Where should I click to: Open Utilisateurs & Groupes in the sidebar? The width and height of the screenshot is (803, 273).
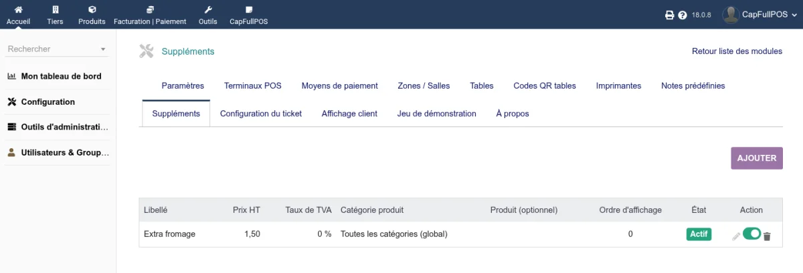pyautogui.click(x=65, y=152)
